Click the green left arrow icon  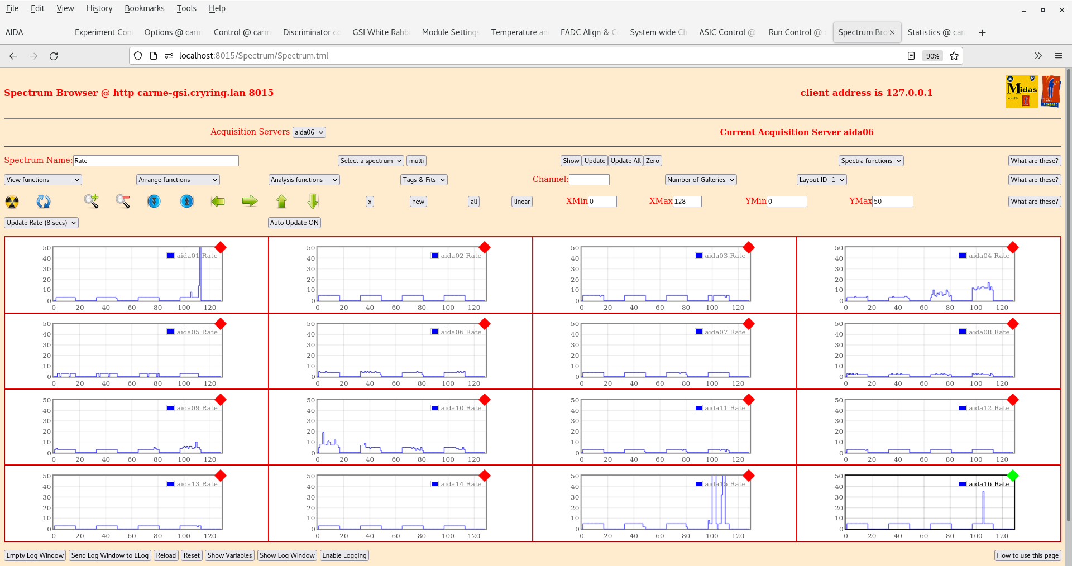point(218,202)
